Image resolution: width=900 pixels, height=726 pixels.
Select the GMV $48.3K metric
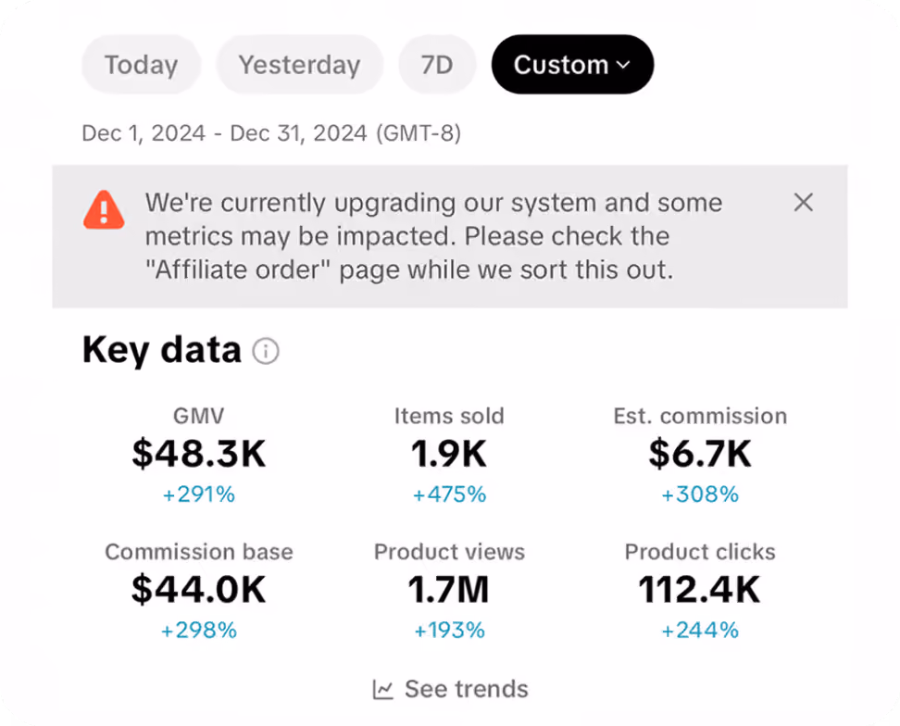(198, 455)
